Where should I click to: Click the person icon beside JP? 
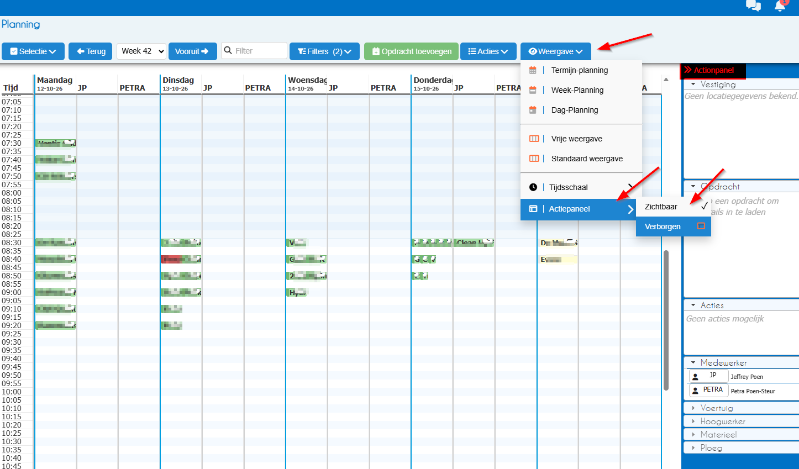(695, 376)
